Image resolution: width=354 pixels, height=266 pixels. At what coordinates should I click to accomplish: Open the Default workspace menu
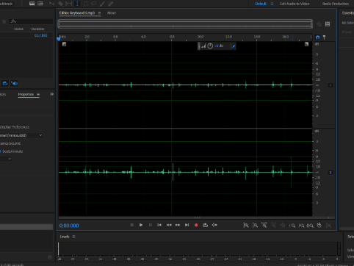pos(272,4)
